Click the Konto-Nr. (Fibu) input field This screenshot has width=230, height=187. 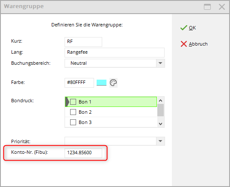point(83,153)
